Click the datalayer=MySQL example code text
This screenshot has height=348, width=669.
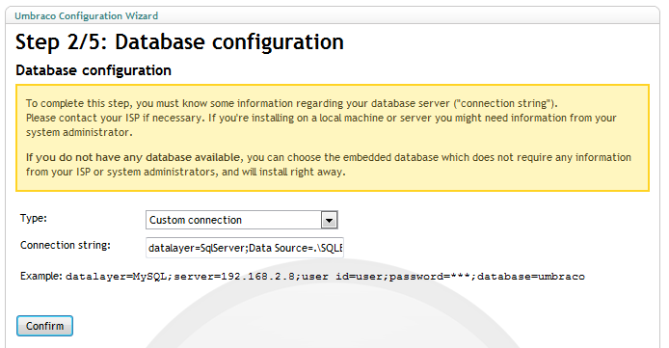(x=325, y=277)
